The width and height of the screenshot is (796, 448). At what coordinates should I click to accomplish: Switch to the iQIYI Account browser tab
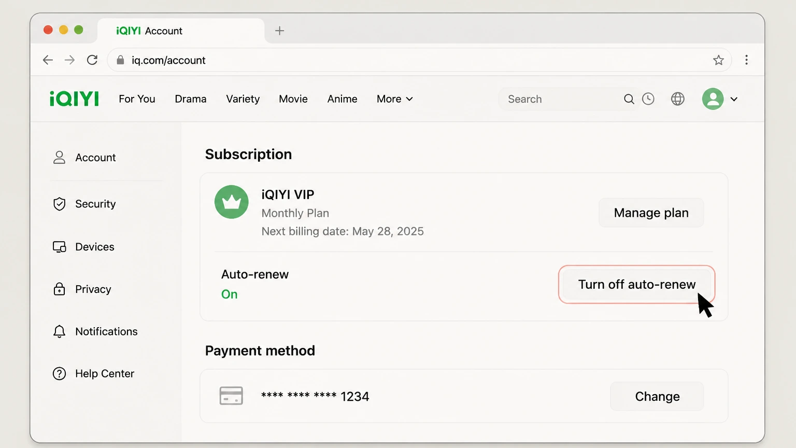181,31
